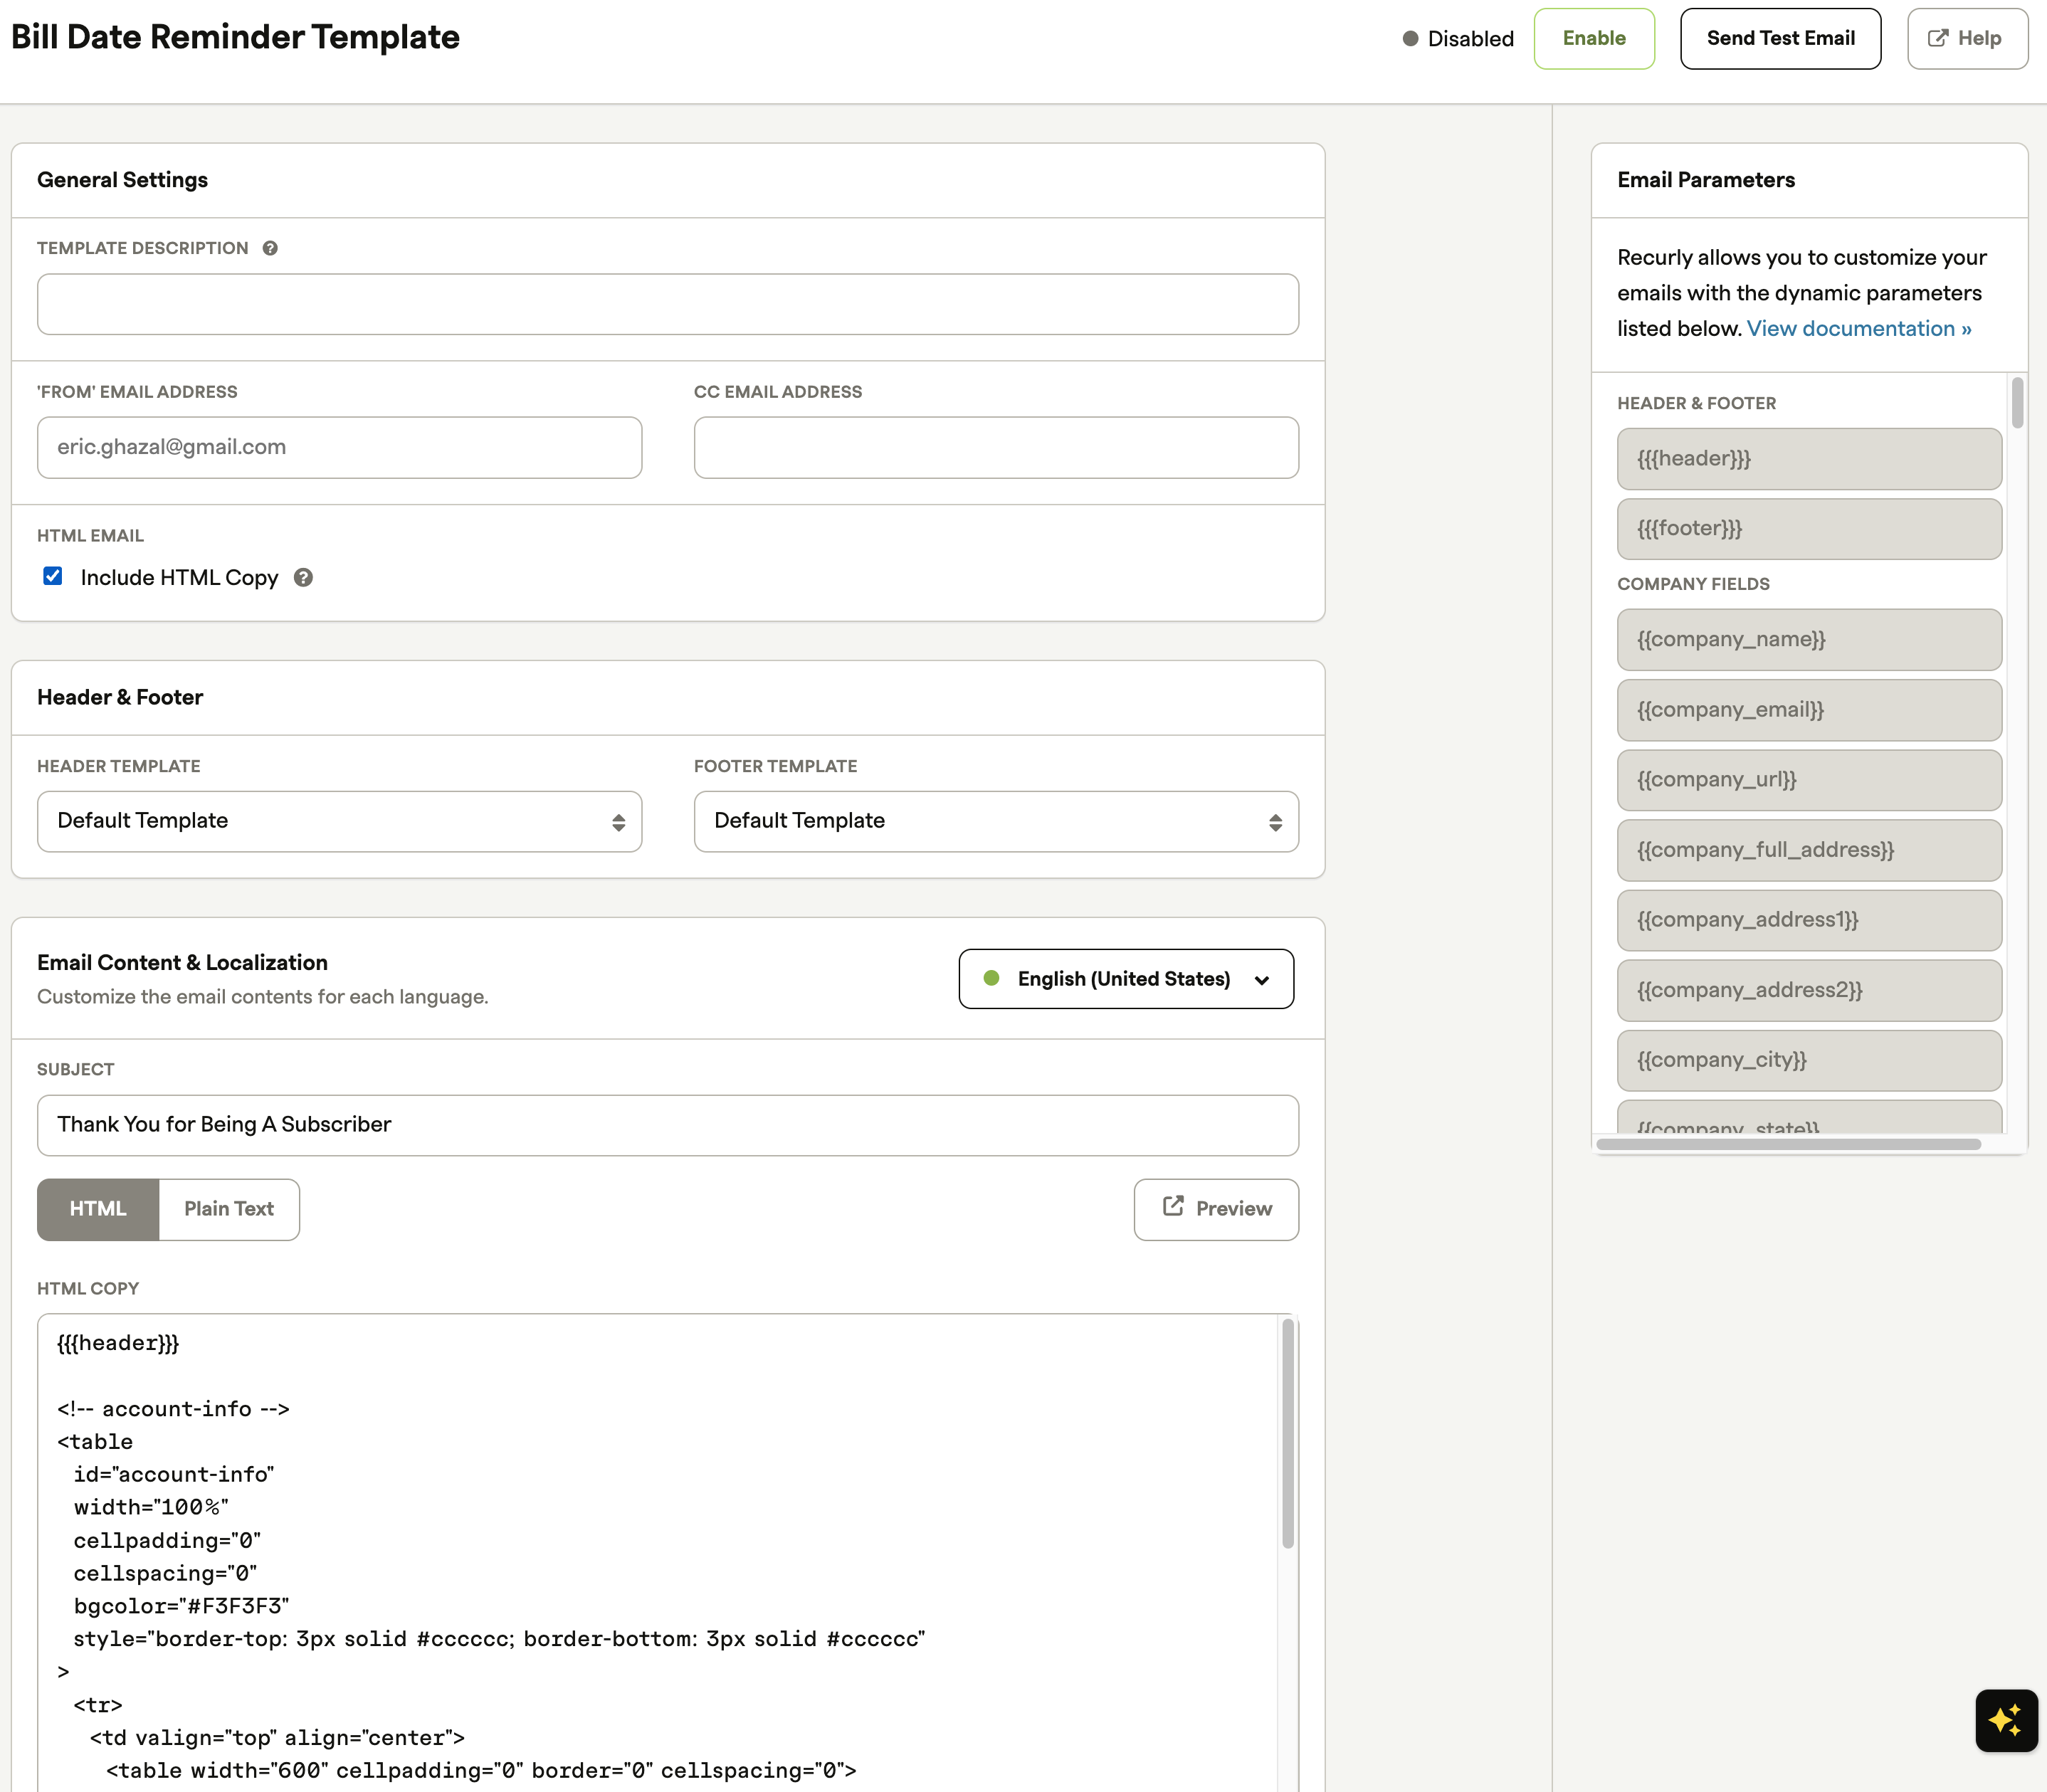Image resolution: width=2047 pixels, height=1792 pixels.
Task: Click the {{company_name}} parameter chip
Action: point(1808,639)
